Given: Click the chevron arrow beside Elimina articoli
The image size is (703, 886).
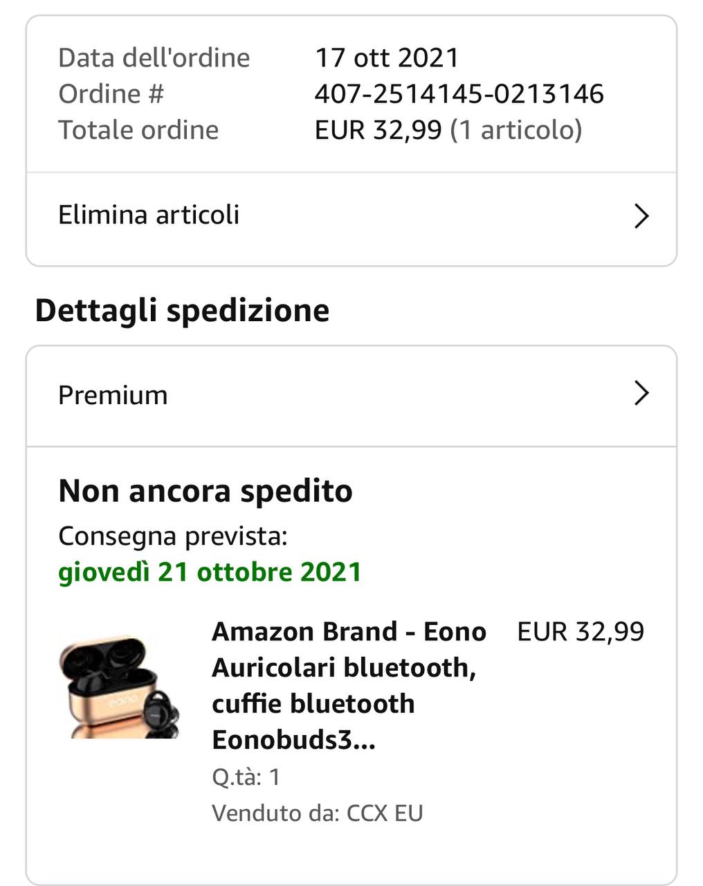Looking at the screenshot, I should (x=641, y=216).
